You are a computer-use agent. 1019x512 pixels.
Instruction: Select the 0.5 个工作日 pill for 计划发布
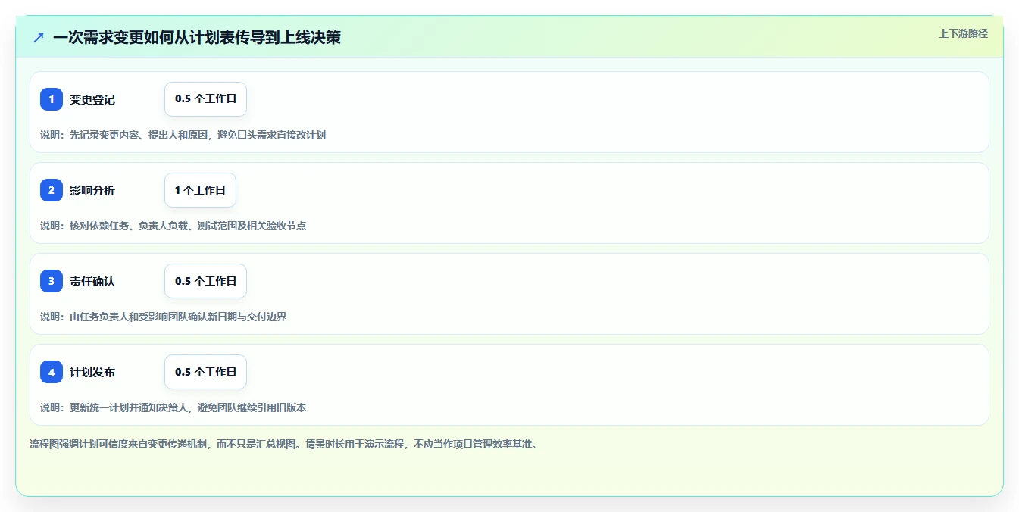coord(205,372)
